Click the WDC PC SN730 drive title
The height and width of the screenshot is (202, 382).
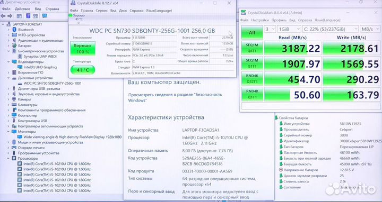tap(152, 31)
